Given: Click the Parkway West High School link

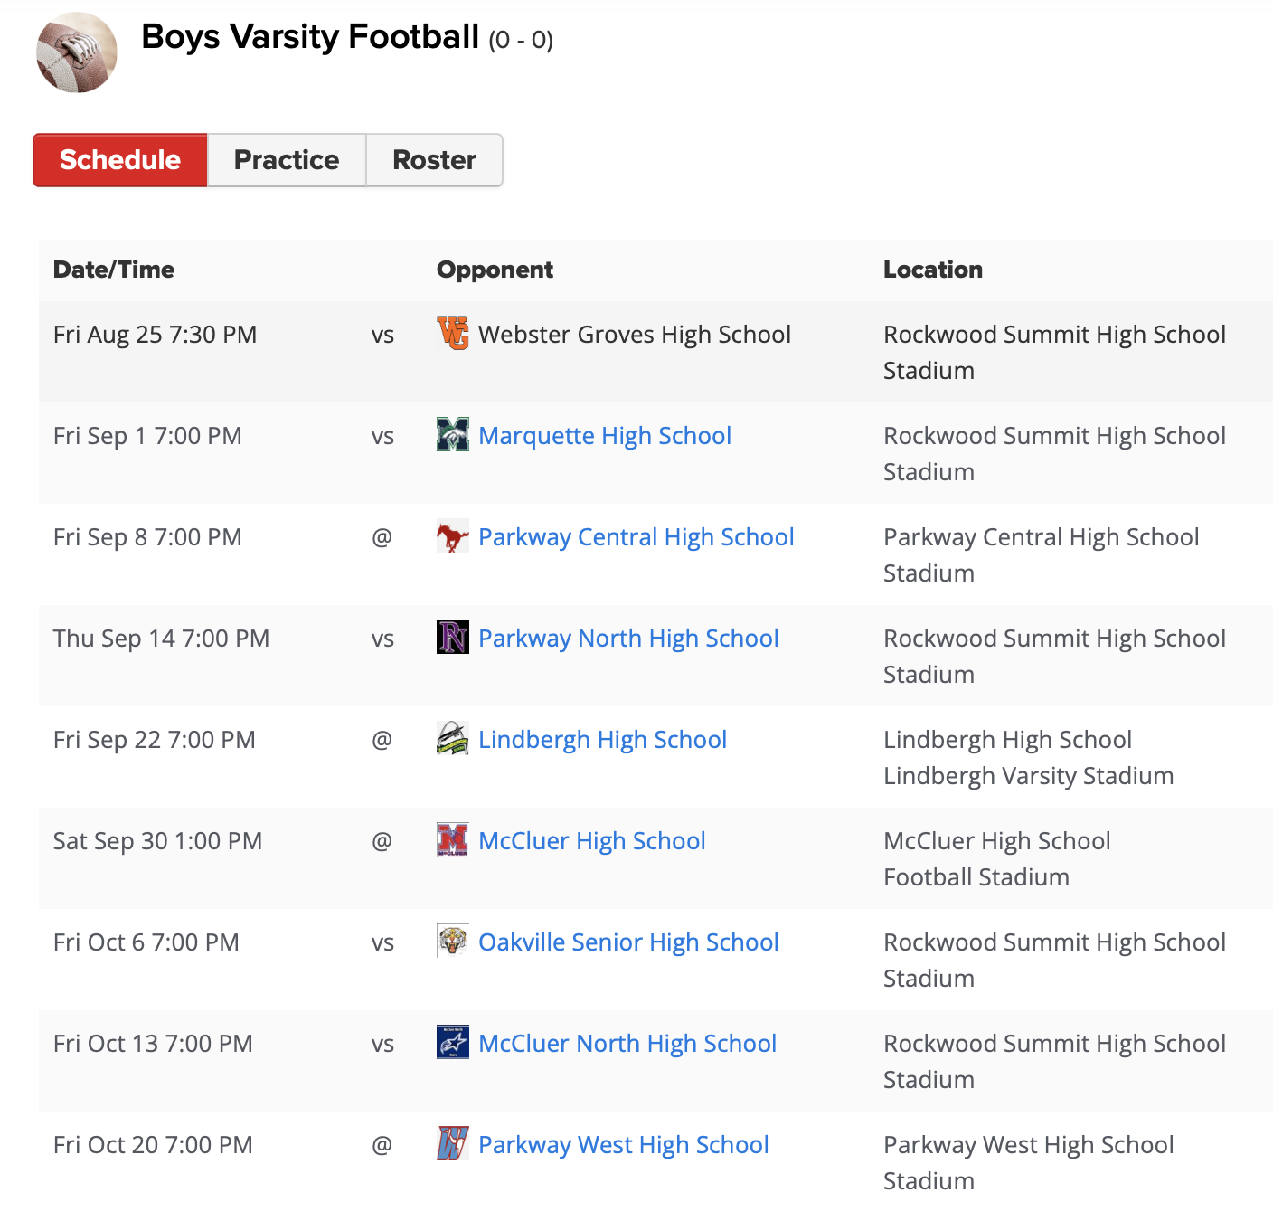Looking at the screenshot, I should pos(624,1145).
